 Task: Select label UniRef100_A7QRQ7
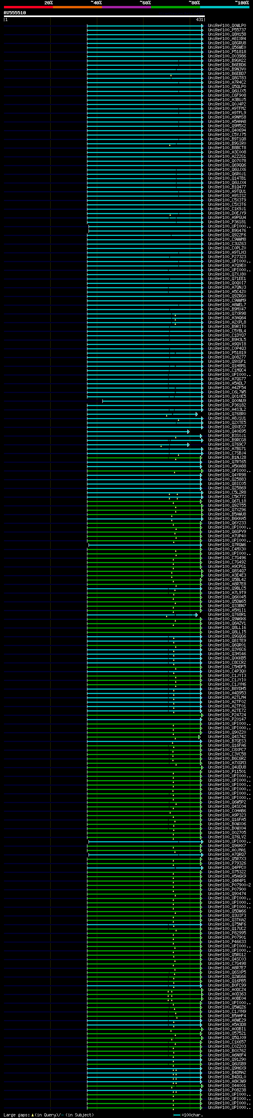pos(227,854)
